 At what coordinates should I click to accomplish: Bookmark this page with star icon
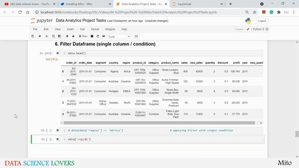click(255, 12)
